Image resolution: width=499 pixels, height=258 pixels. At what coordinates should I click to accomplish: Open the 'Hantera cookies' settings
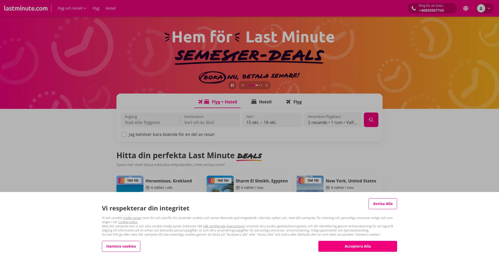pyautogui.click(x=121, y=246)
